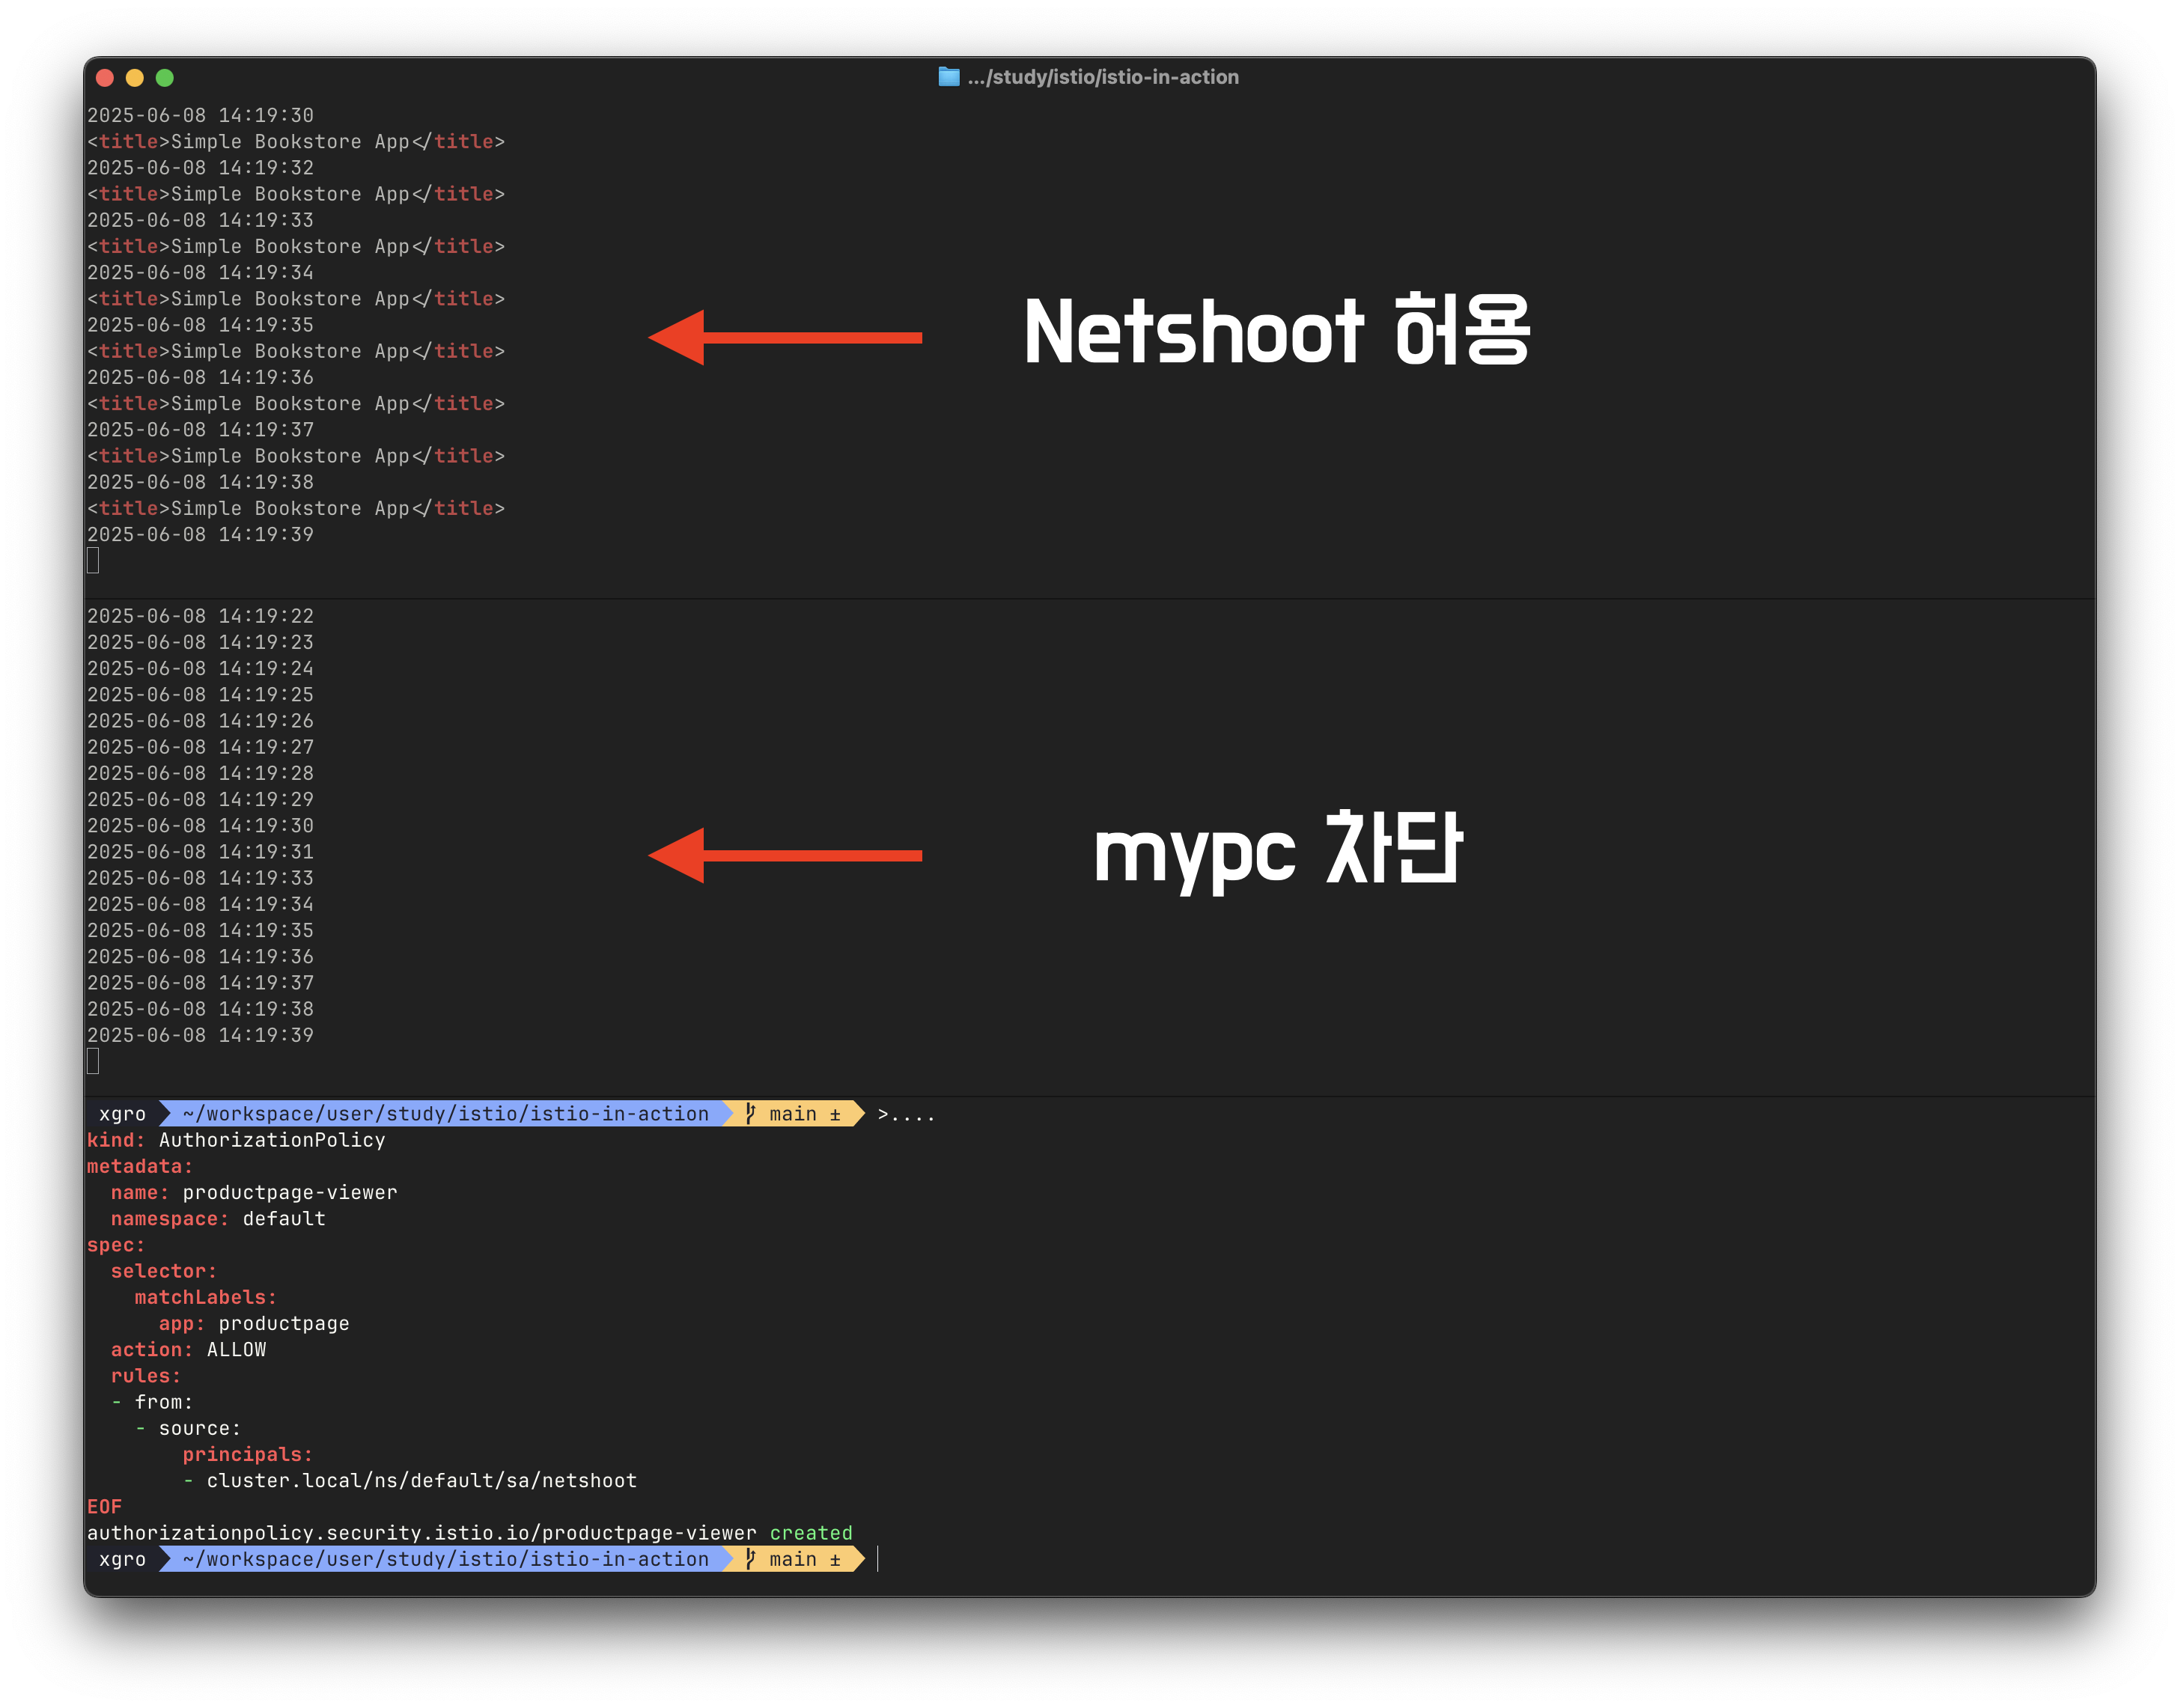Close the terminal window with the red button
Viewport: 2180px width, 1708px height.
(105, 78)
